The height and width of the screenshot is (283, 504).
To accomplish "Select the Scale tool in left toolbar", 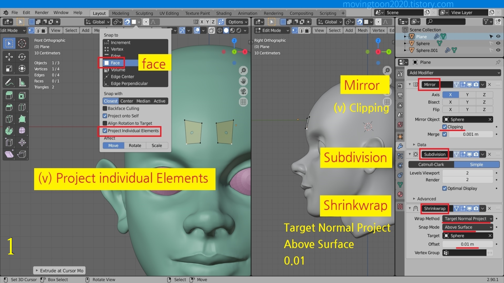I will [9, 69].
